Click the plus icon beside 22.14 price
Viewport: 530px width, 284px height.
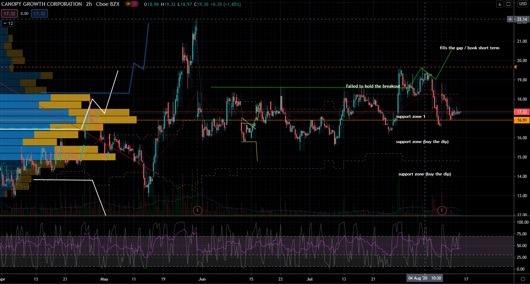tap(510, 19)
